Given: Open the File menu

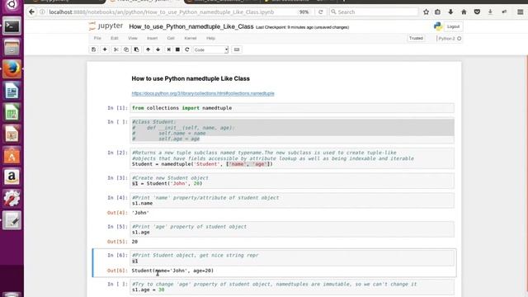Looking at the screenshot, I should (97, 38).
